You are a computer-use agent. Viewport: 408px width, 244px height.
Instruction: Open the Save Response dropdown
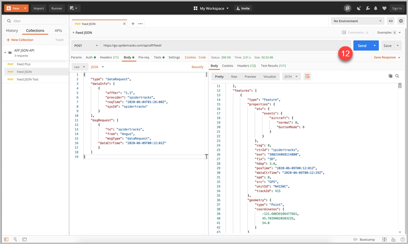point(387,58)
